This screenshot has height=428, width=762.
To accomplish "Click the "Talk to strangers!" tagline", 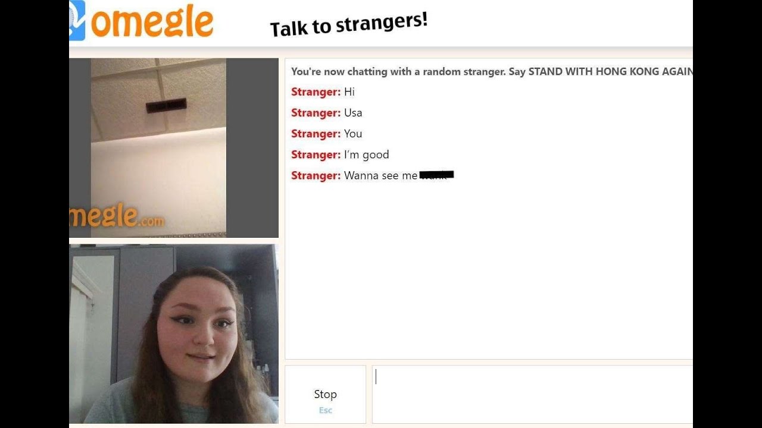I will [349, 24].
